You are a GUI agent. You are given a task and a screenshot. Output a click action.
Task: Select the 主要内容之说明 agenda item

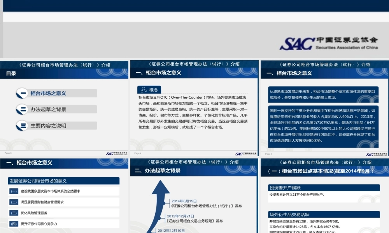click(56, 125)
